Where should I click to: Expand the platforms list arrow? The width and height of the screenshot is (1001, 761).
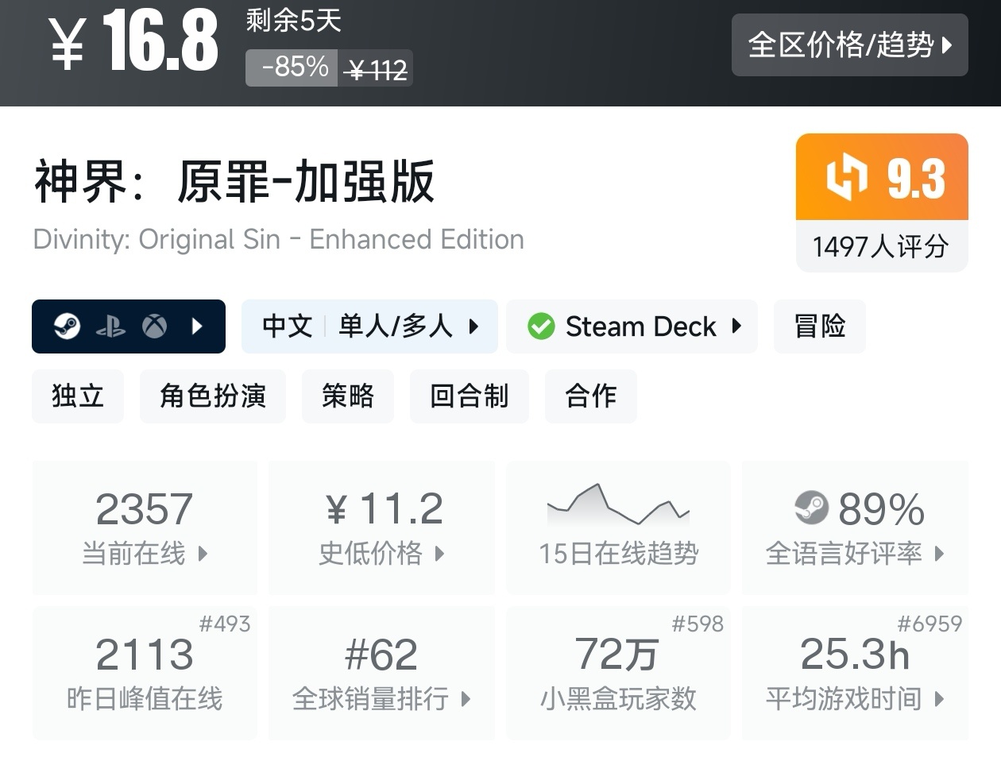(197, 326)
